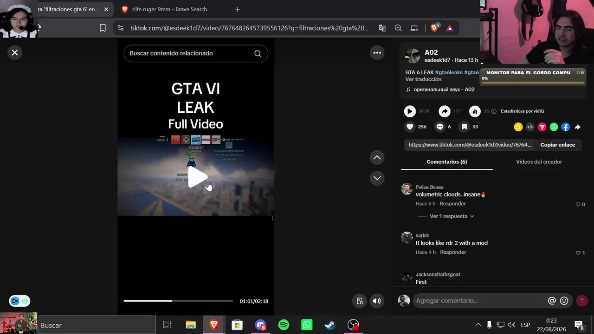Open comments via the speech bubble icon
Image resolution: width=594 pixels, height=334 pixels.
coord(440,127)
